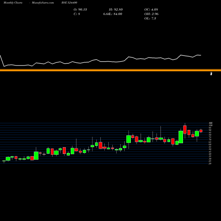221x221 pixels.
Task: Click the 'Monthly Charts' title text
Action: tap(13, 3)
